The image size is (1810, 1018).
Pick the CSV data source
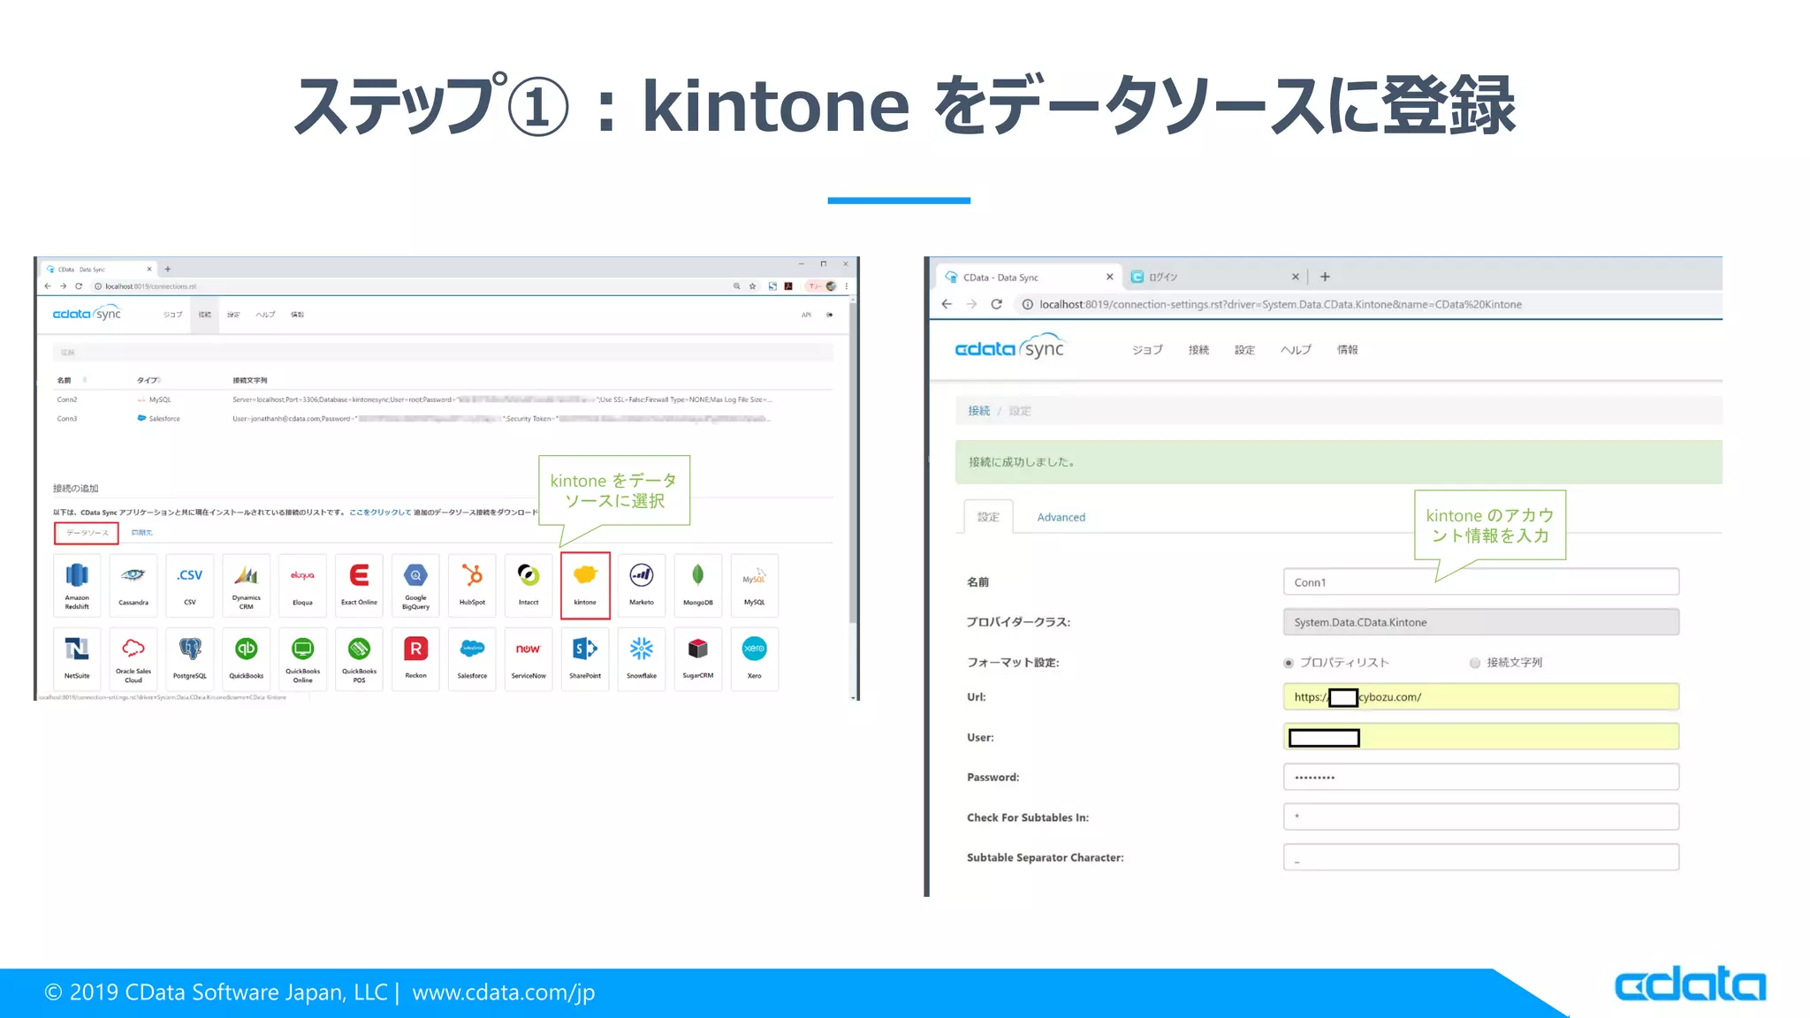[x=190, y=586]
